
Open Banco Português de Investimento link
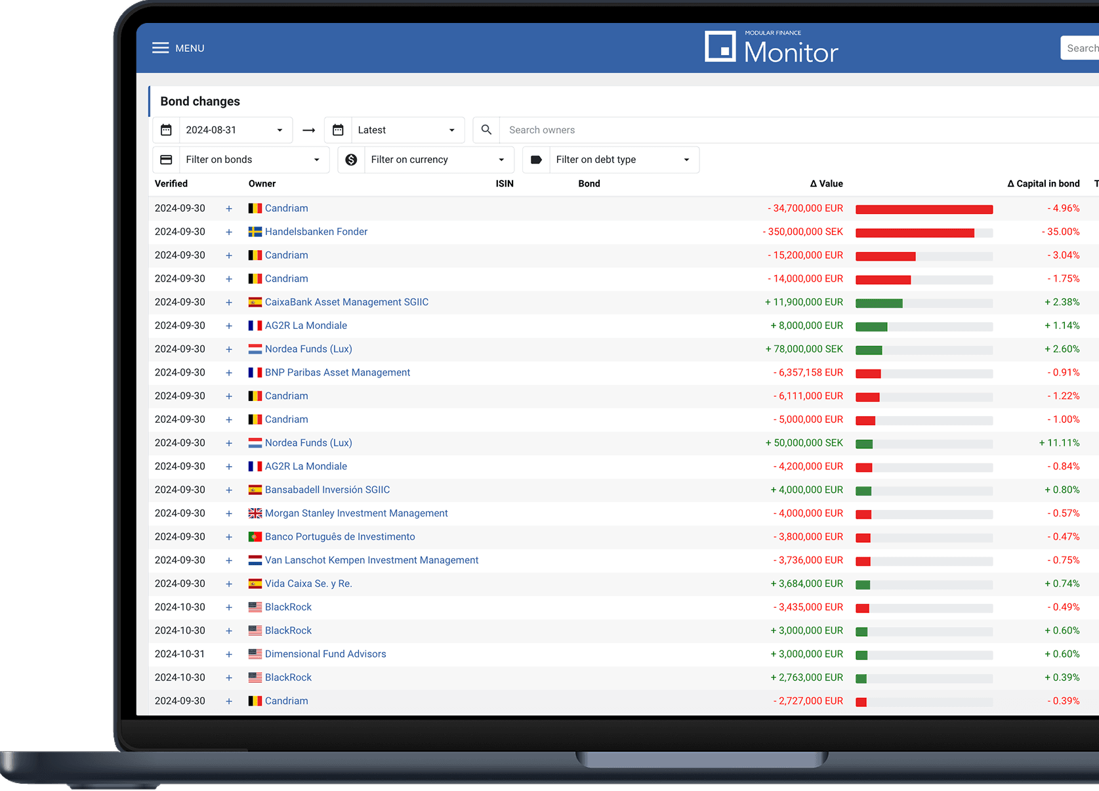click(340, 537)
